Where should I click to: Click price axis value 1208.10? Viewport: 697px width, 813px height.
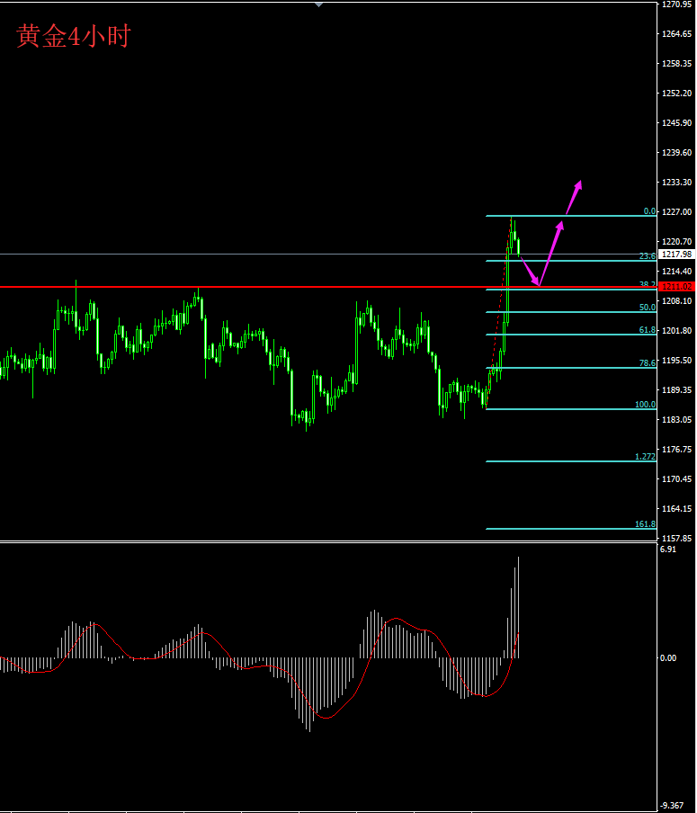click(677, 300)
